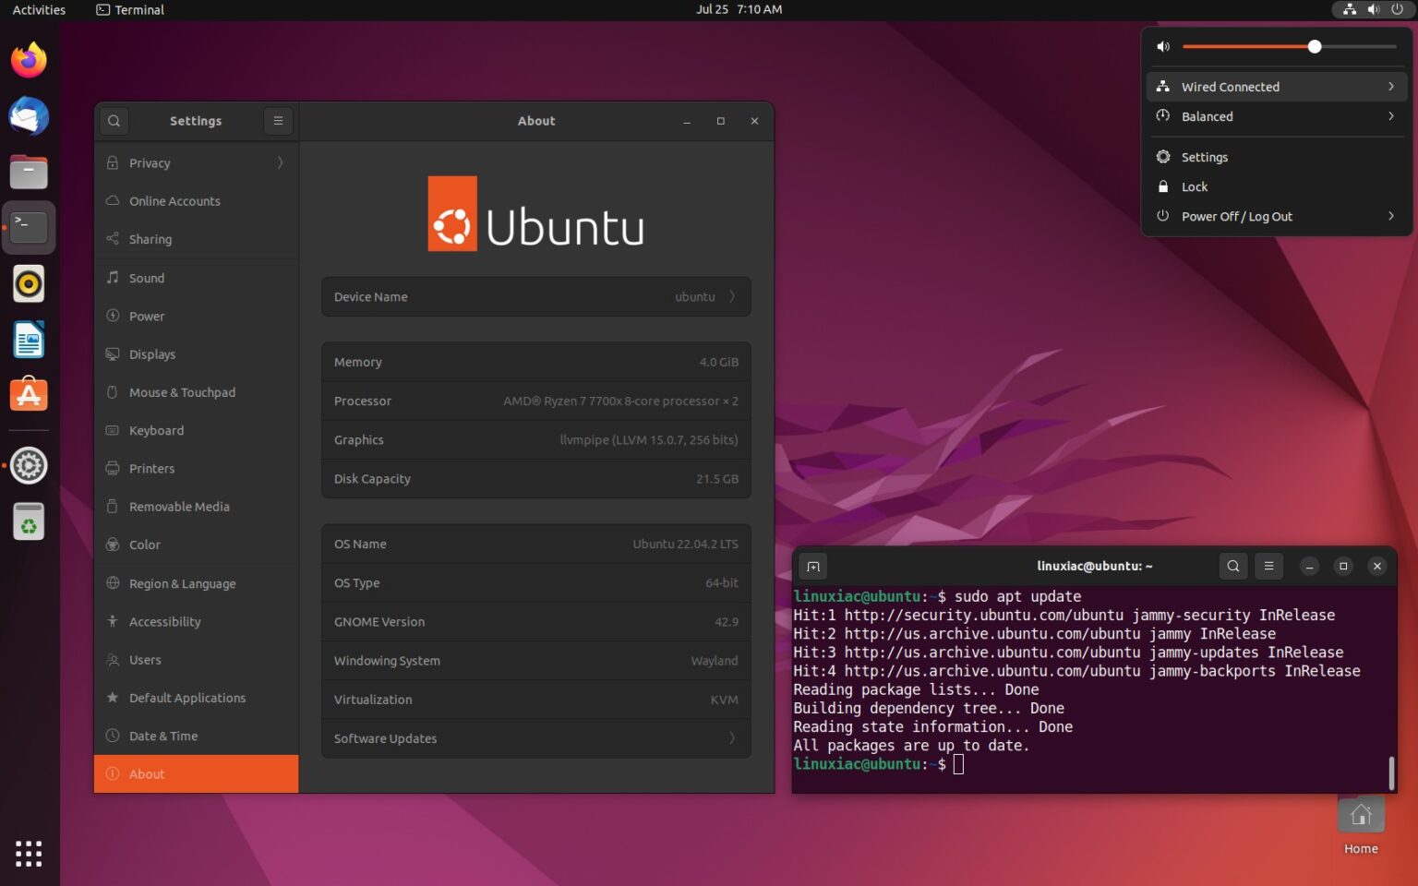Select Lock in the system menu
This screenshot has width=1418, height=886.
pos(1195,186)
